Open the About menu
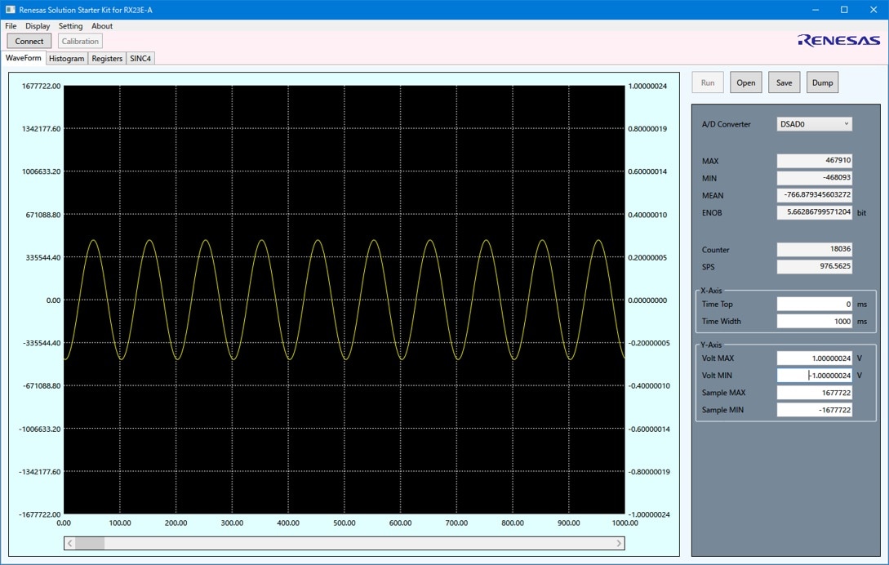Screen dimensions: 889x565 [102, 26]
